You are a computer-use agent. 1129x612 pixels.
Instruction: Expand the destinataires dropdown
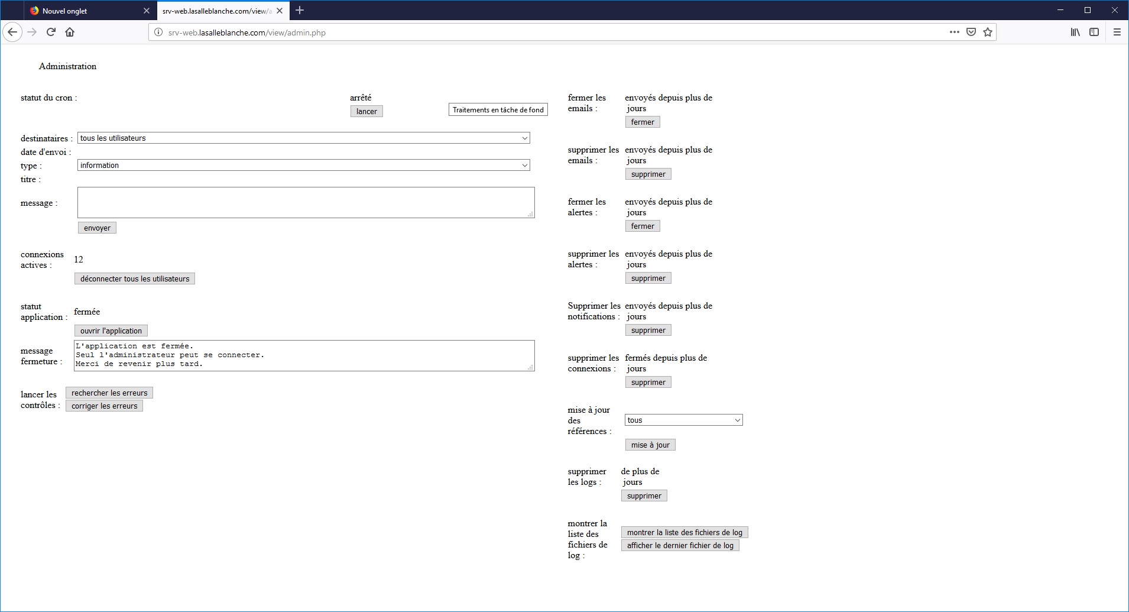(x=303, y=138)
